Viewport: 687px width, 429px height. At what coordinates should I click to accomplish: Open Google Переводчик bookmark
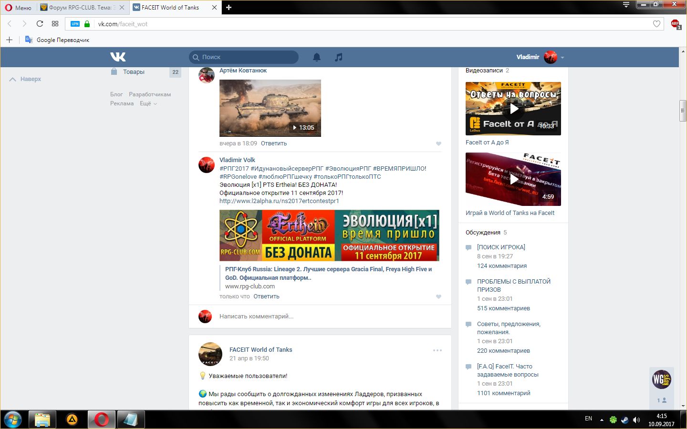coord(57,40)
